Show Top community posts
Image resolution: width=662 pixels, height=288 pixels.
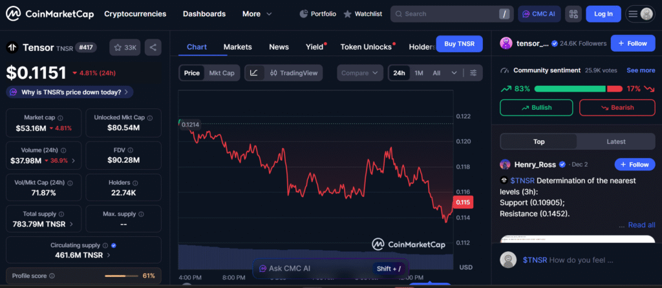point(539,141)
